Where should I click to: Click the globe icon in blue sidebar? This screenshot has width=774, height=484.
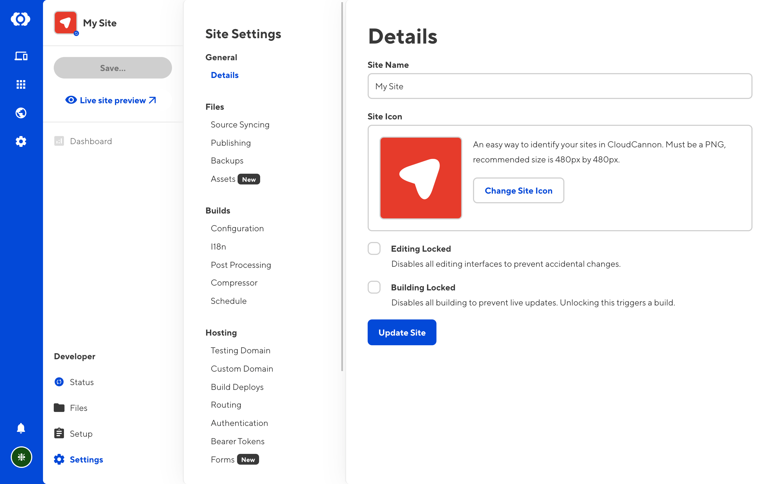coord(21,113)
